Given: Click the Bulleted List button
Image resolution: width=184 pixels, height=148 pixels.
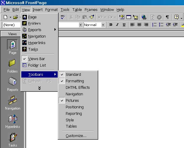Looking at the screenshot, I should pos(161,25).
